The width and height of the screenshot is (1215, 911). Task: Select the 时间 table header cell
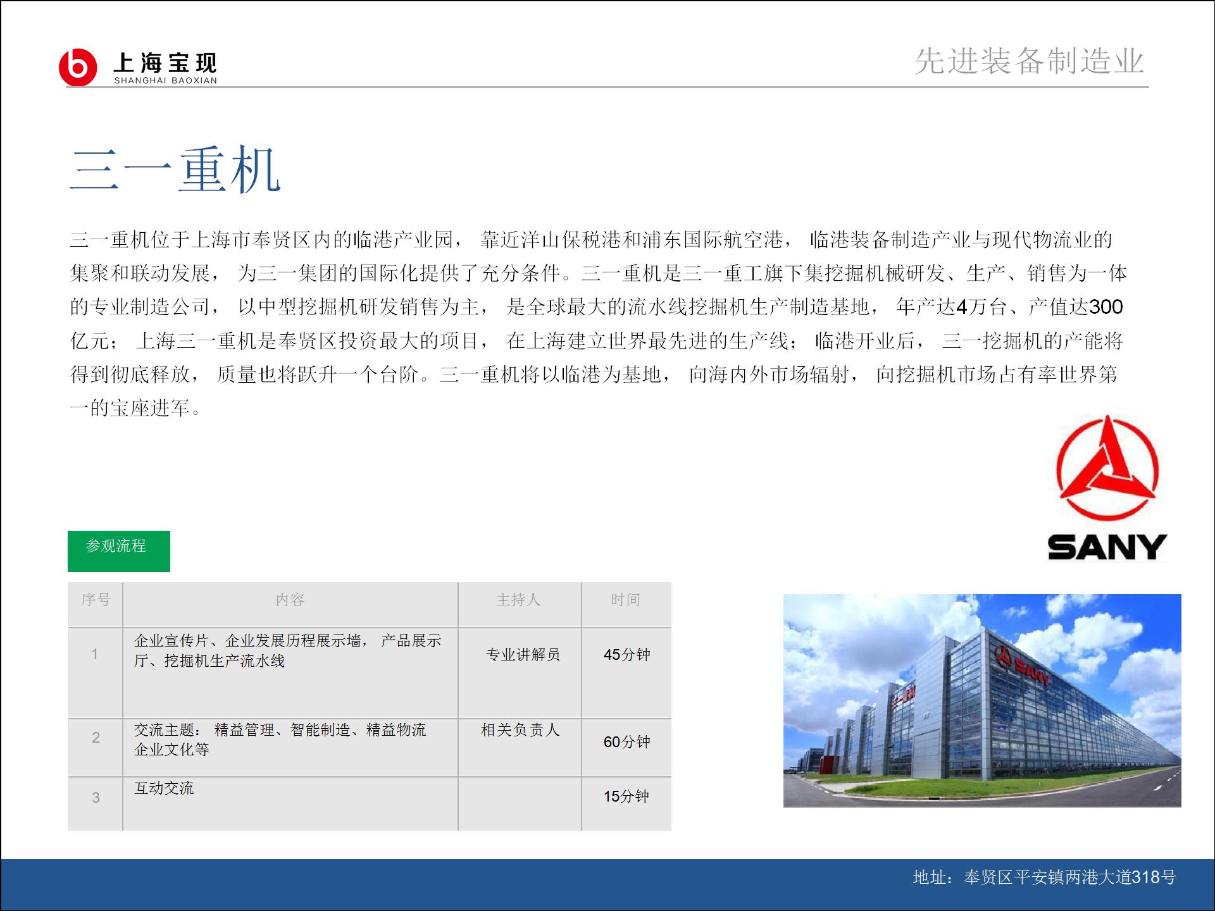click(x=626, y=605)
